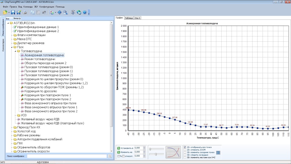
Task: Collapse the 'Пуск' folder node
Action: tap(12, 47)
